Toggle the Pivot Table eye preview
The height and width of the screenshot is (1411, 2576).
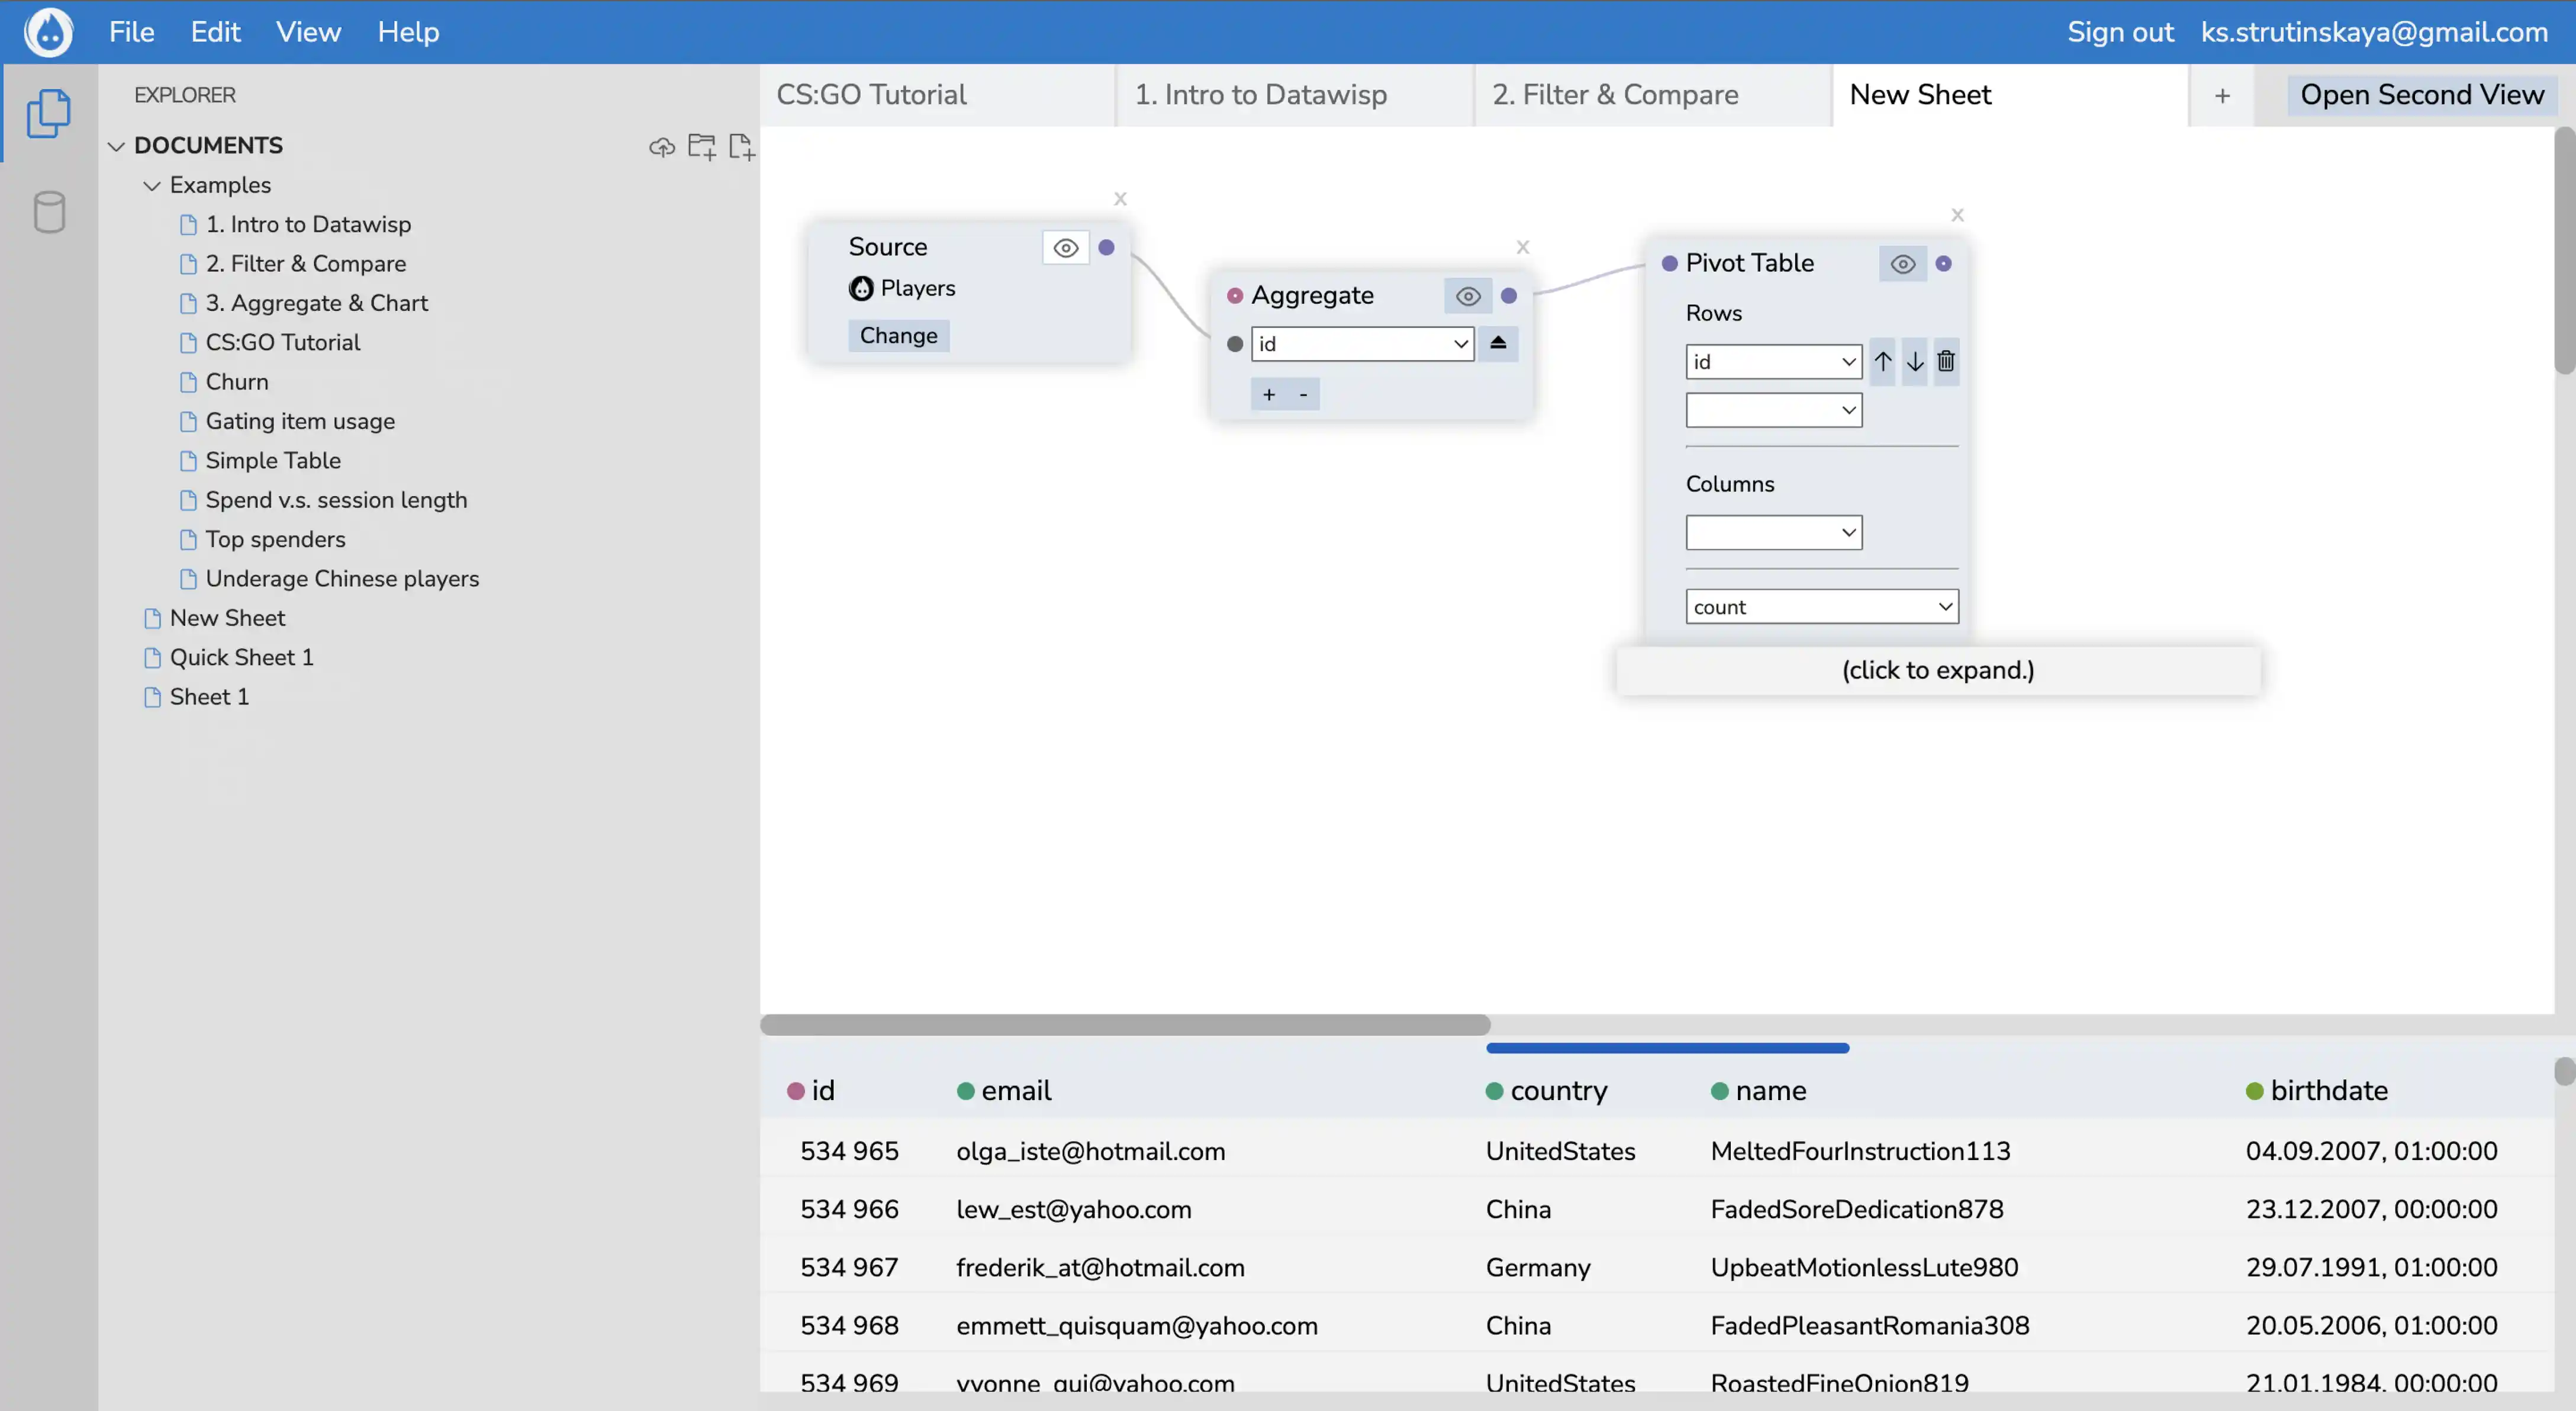click(x=1902, y=264)
